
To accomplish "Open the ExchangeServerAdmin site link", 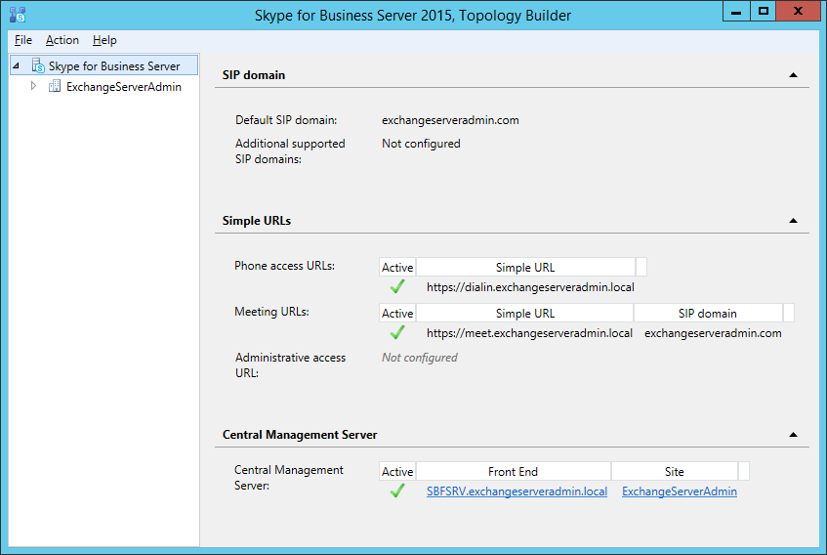I will pos(680,491).
